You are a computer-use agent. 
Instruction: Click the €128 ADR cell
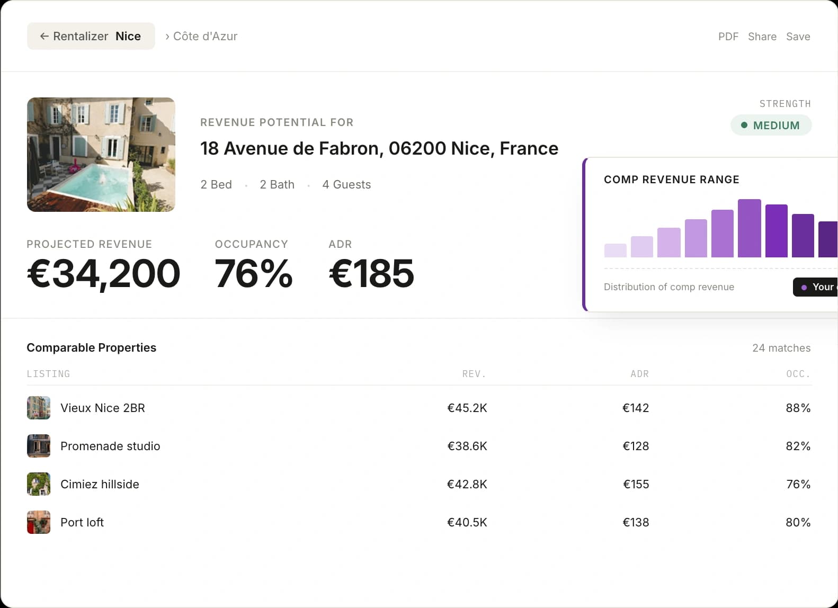click(x=636, y=446)
